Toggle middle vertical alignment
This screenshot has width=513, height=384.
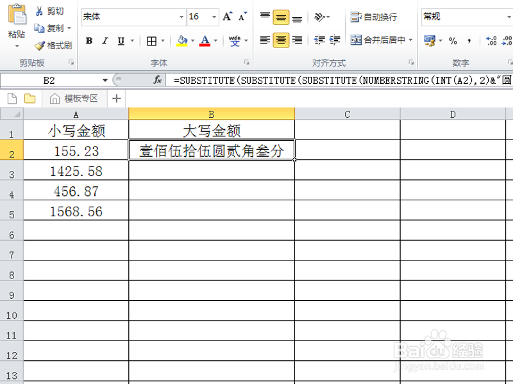(x=281, y=17)
